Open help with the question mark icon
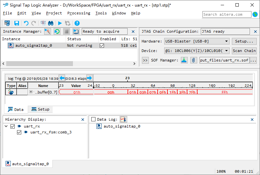Screen dimensions: 260x175 point(77,23)
